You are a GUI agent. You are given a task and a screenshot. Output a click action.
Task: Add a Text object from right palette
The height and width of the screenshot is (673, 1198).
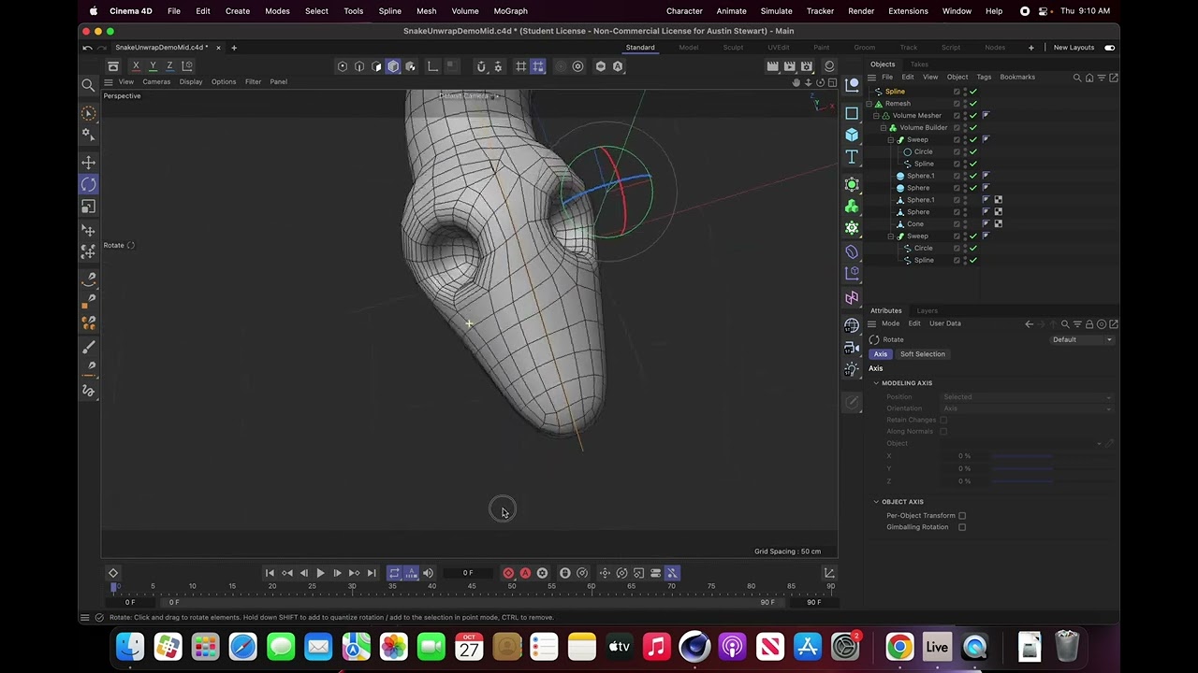tap(852, 157)
